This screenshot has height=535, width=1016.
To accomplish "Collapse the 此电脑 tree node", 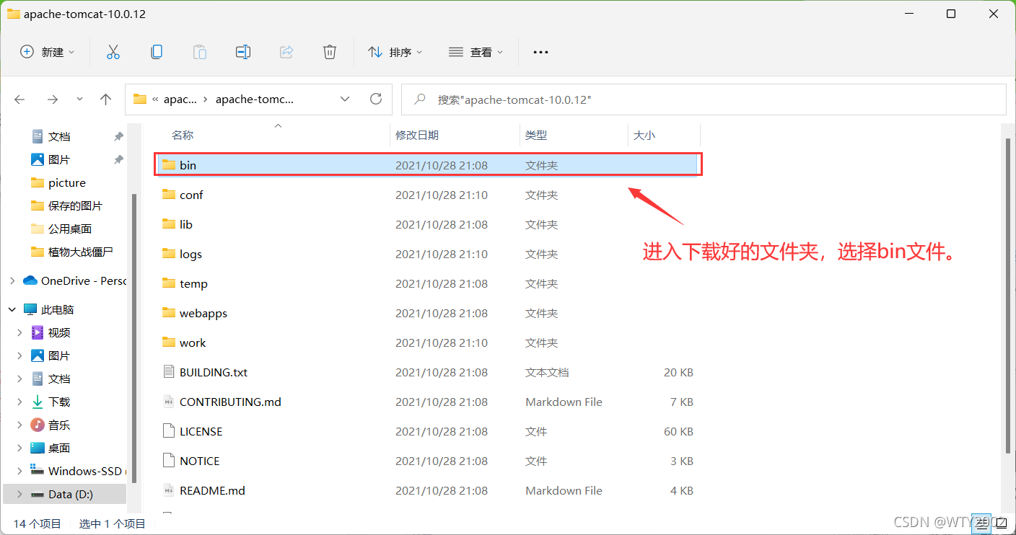I will tap(12, 309).
